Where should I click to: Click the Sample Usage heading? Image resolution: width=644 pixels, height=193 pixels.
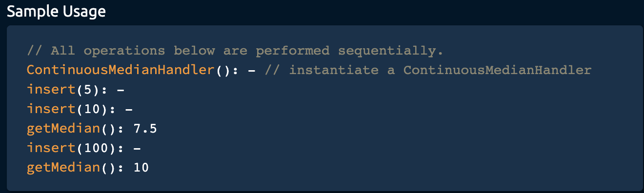click(x=56, y=11)
